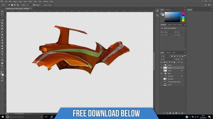This screenshot has width=213, height=119.
Task: Switch to the Paths tab
Action: (x=174, y=53)
